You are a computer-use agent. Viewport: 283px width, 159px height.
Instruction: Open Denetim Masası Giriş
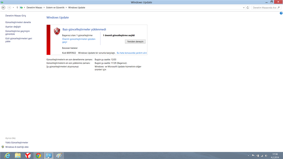pos(15,16)
